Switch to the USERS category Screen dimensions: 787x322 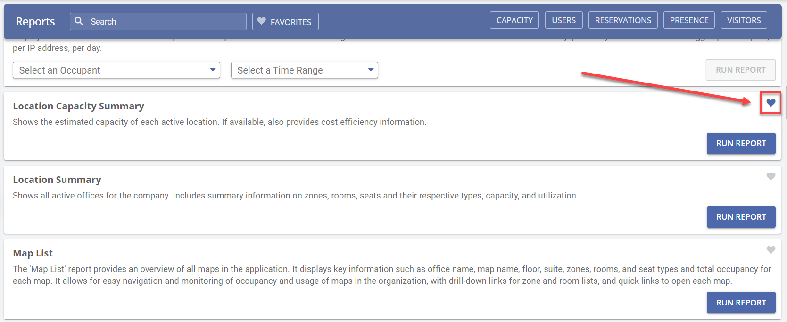click(564, 20)
